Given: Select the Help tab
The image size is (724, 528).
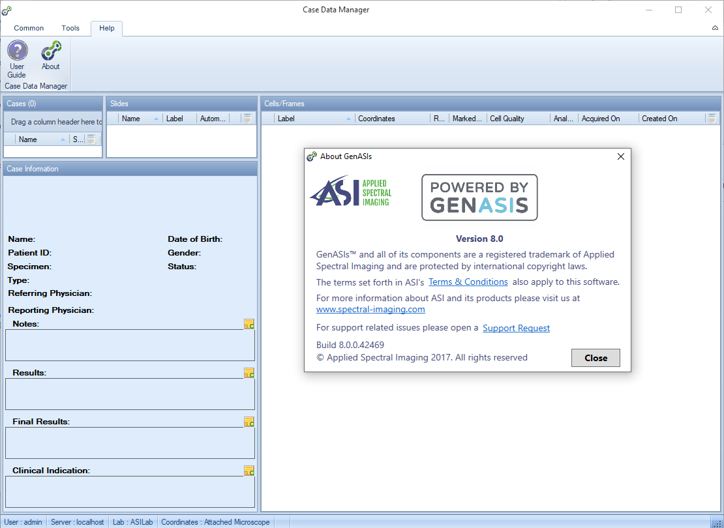Looking at the screenshot, I should (107, 28).
